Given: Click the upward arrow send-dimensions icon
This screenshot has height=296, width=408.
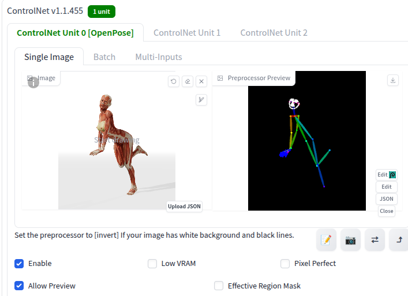Looking at the screenshot, I should tap(399, 240).
